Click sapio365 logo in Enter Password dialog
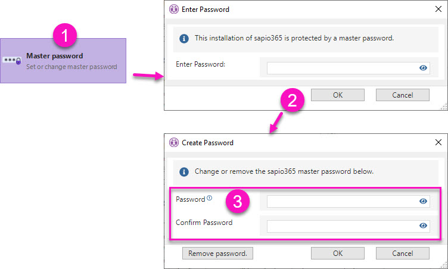Image resolution: width=448 pixels, height=269 pixels. point(174,10)
